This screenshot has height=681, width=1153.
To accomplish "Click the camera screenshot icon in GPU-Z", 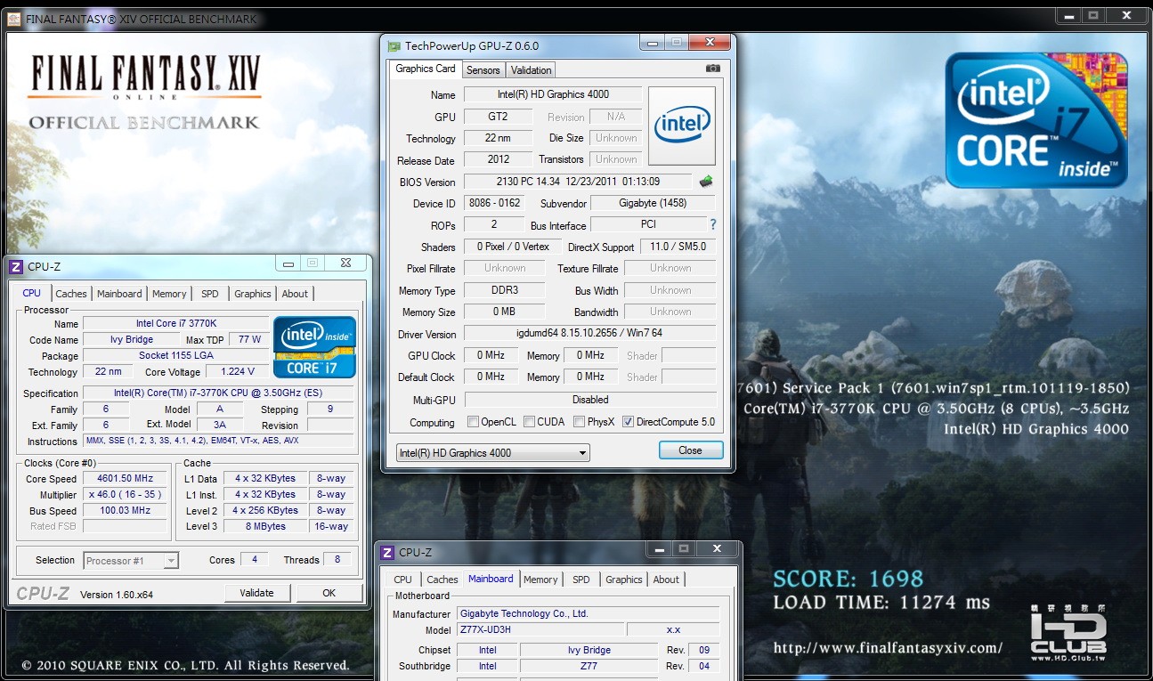I will click(712, 69).
